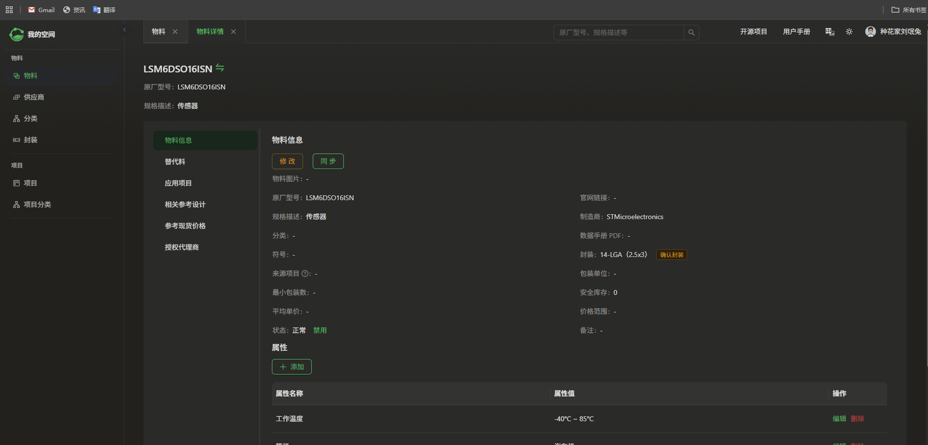Close the 物料 tab

coord(175,32)
